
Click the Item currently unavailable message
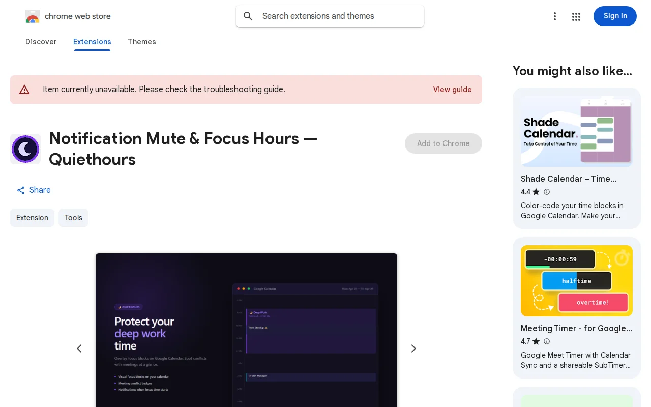[x=164, y=90]
